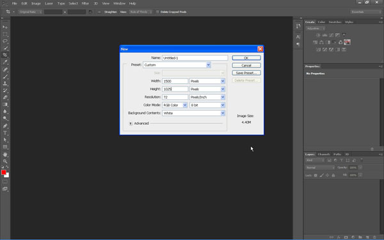The height and width of the screenshot is (240, 384).
Task: Click the Brightness/Contrast adjustment icon
Action: click(x=318, y=35)
